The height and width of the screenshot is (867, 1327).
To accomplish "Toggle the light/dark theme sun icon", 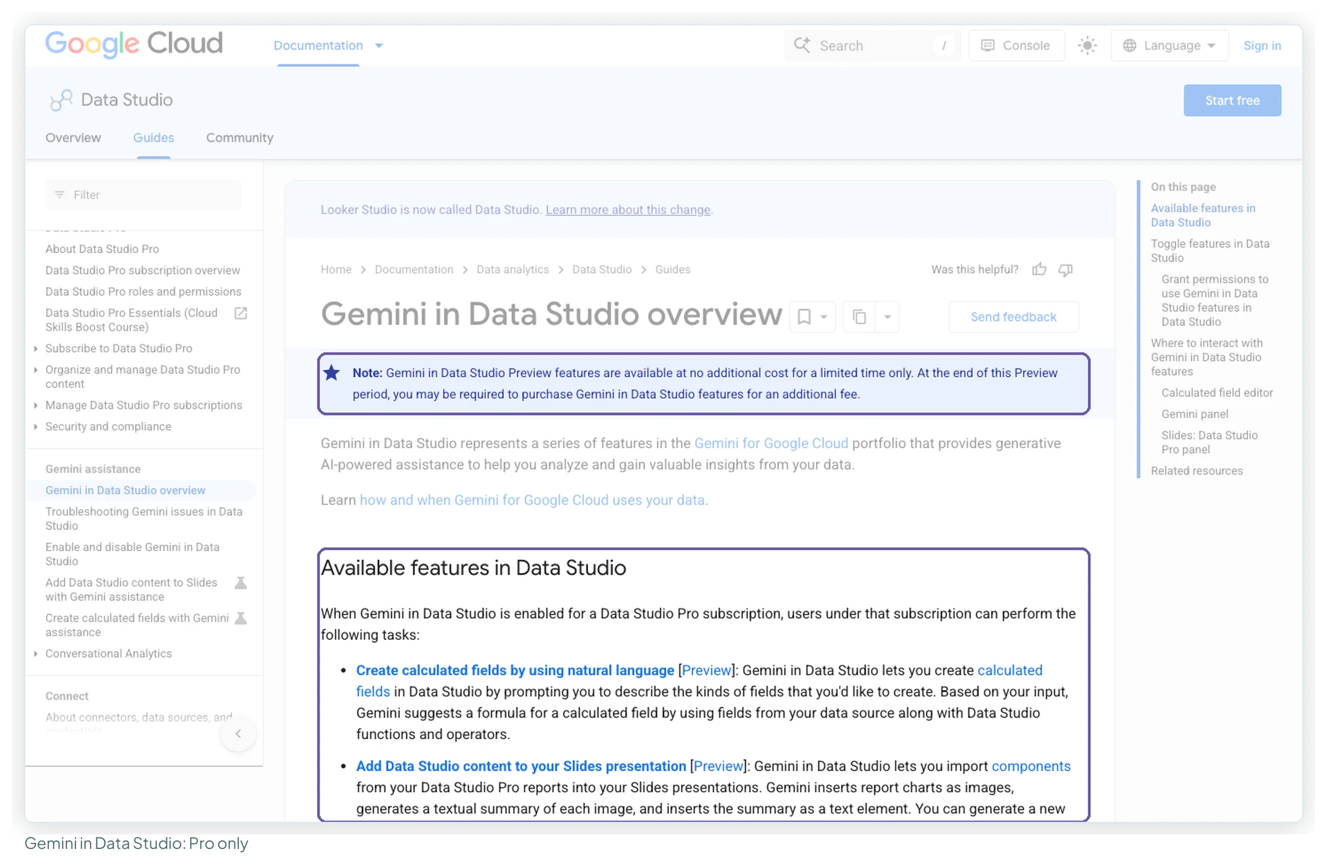I will pyautogui.click(x=1088, y=45).
